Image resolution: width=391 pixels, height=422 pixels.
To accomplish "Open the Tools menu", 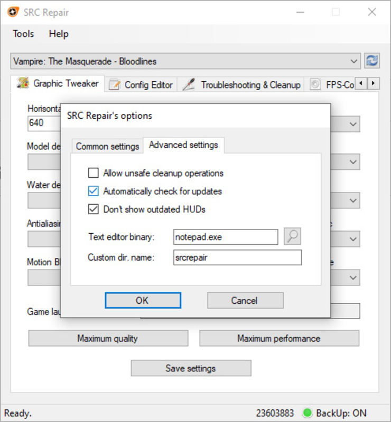I will click(23, 34).
